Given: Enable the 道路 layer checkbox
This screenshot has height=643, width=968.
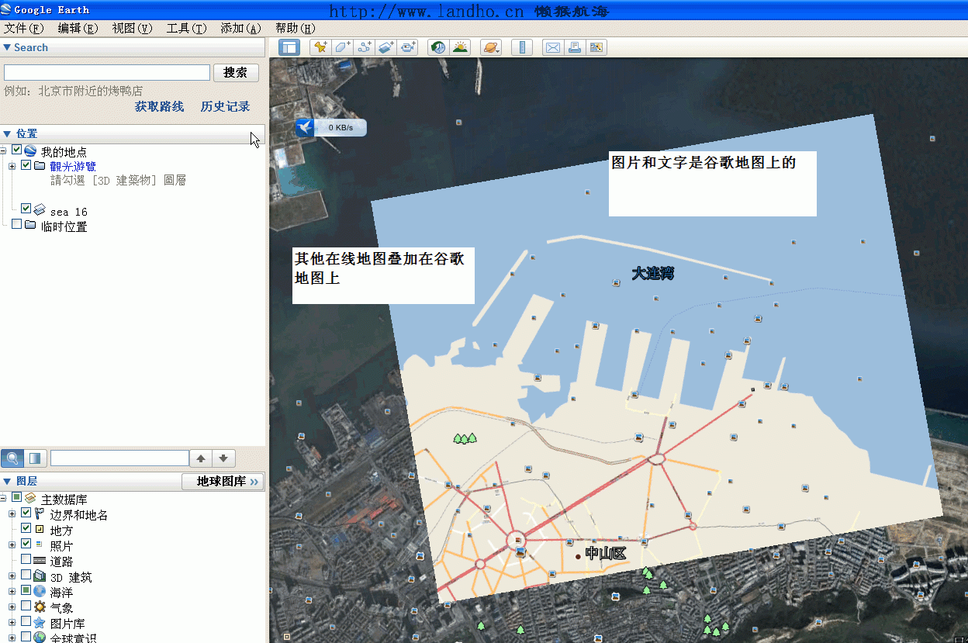Looking at the screenshot, I should point(26,559).
